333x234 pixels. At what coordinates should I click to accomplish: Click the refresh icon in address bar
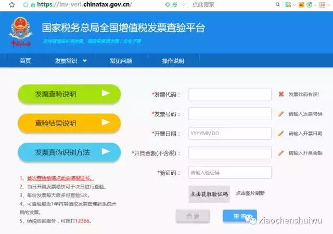click(168, 5)
